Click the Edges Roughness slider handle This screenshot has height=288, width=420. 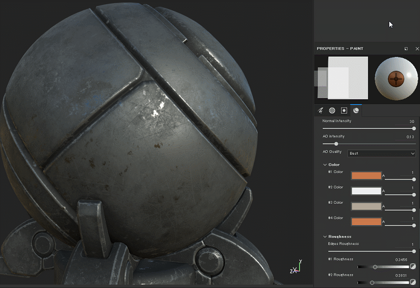click(x=414, y=251)
